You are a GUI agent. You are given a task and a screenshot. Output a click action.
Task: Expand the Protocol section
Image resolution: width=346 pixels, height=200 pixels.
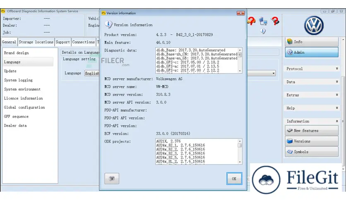312,69
